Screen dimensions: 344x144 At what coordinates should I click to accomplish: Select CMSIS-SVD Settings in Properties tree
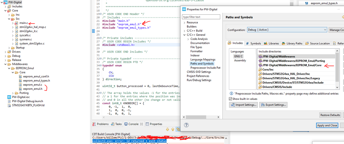click(x=199, y=72)
